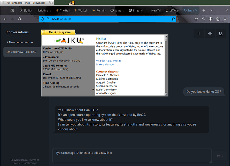Open the chat more options three-dot button
Image resolution: width=230 pixels, height=166 pixels.
(x=199, y=34)
